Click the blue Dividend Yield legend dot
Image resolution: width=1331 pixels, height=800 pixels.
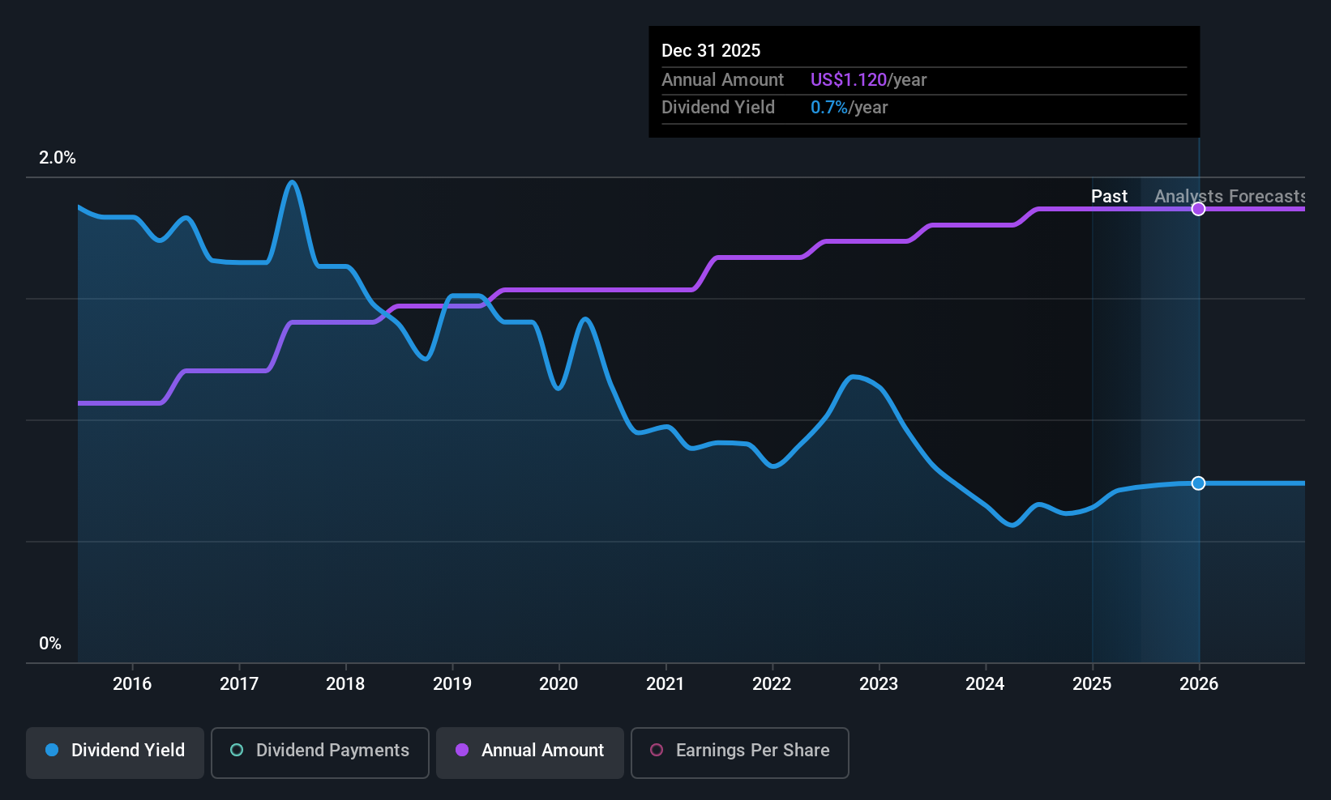pos(52,750)
